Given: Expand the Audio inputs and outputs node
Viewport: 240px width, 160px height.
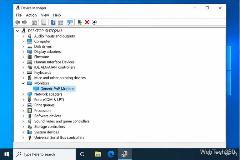Looking at the screenshot, I should pyautogui.click(x=23, y=36).
